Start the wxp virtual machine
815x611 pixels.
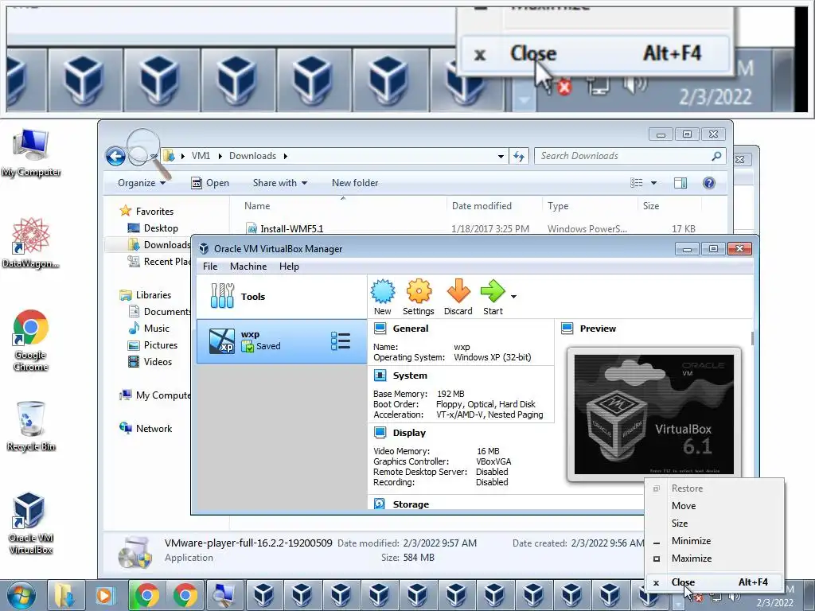493,298
